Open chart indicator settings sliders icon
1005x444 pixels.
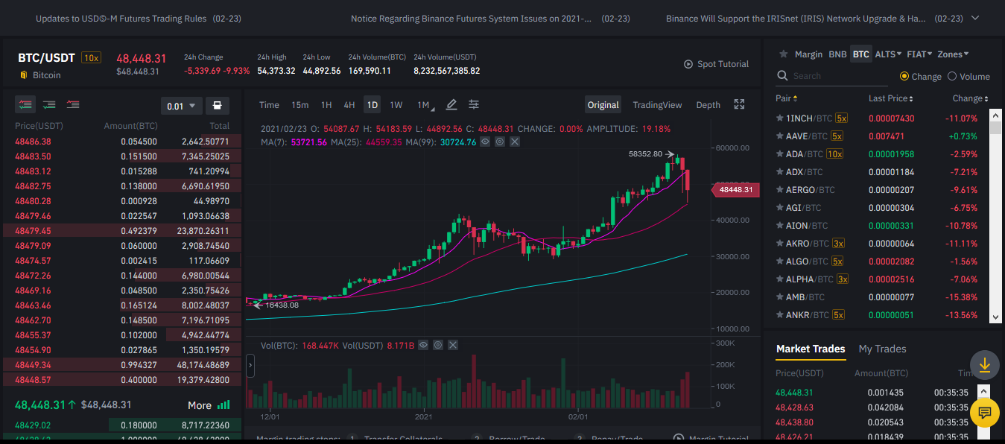pyautogui.click(x=474, y=105)
